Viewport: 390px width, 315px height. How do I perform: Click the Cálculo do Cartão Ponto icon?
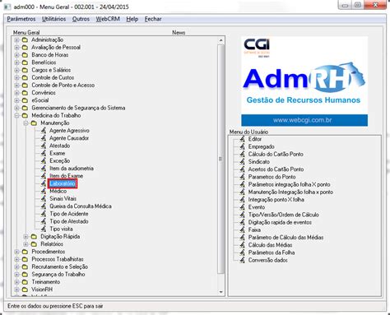(x=242, y=155)
